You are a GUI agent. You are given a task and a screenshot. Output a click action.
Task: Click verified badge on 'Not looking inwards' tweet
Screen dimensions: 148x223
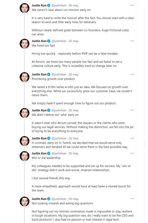(49, 199)
